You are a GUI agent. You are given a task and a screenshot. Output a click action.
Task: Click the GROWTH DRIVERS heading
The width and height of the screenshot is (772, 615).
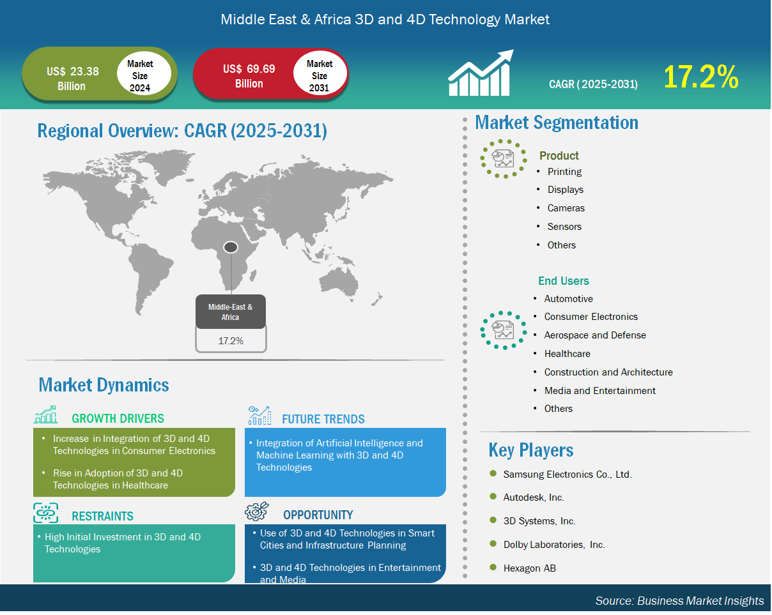click(118, 419)
